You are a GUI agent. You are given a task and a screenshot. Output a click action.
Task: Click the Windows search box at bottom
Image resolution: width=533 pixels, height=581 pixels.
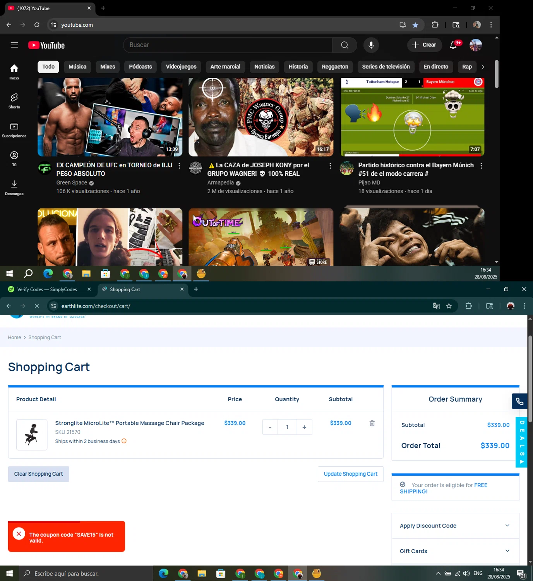(86, 574)
